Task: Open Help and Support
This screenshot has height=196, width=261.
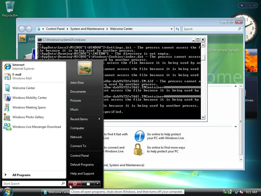Action: click(x=82, y=174)
